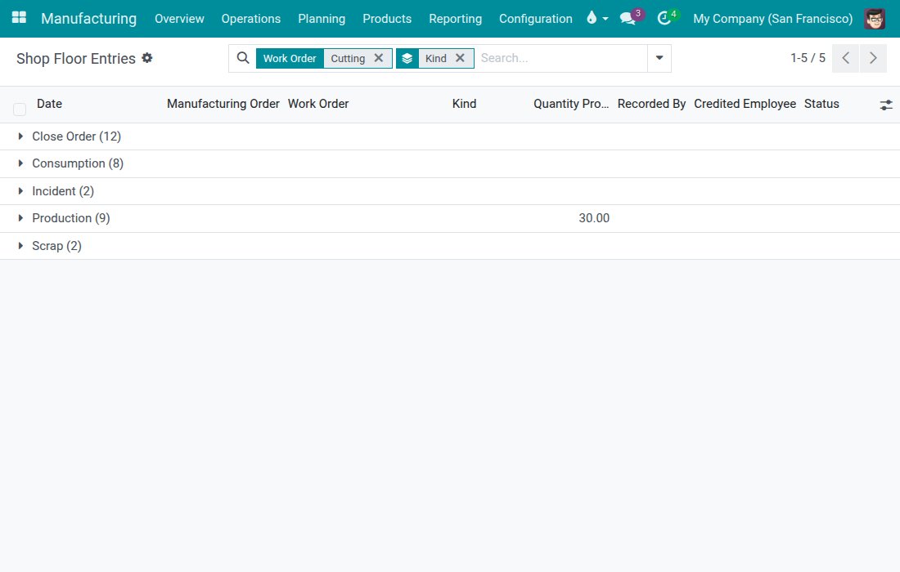Image resolution: width=900 pixels, height=572 pixels.
Task: Remove the Kind grouping facet
Action: (460, 58)
